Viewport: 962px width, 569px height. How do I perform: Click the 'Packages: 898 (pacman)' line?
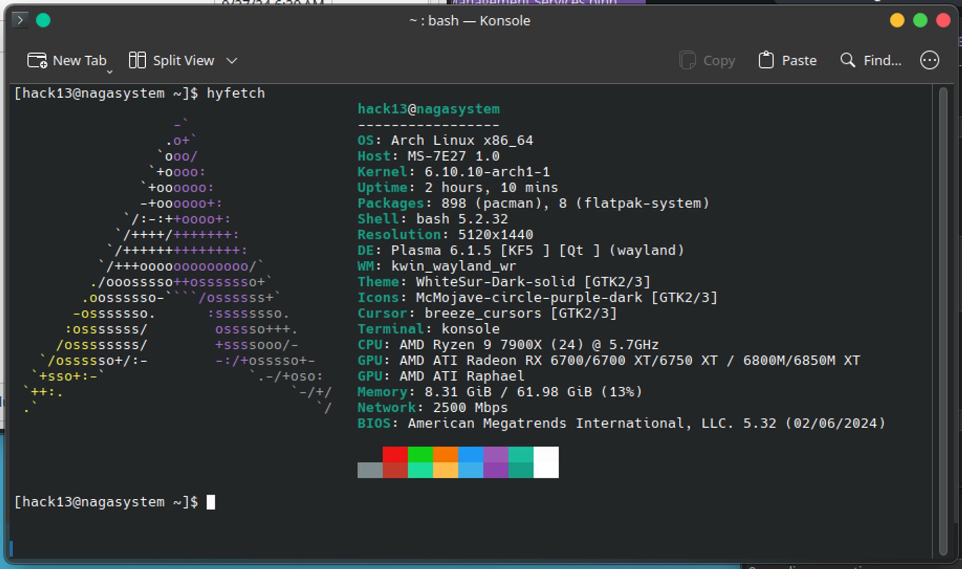coord(533,203)
